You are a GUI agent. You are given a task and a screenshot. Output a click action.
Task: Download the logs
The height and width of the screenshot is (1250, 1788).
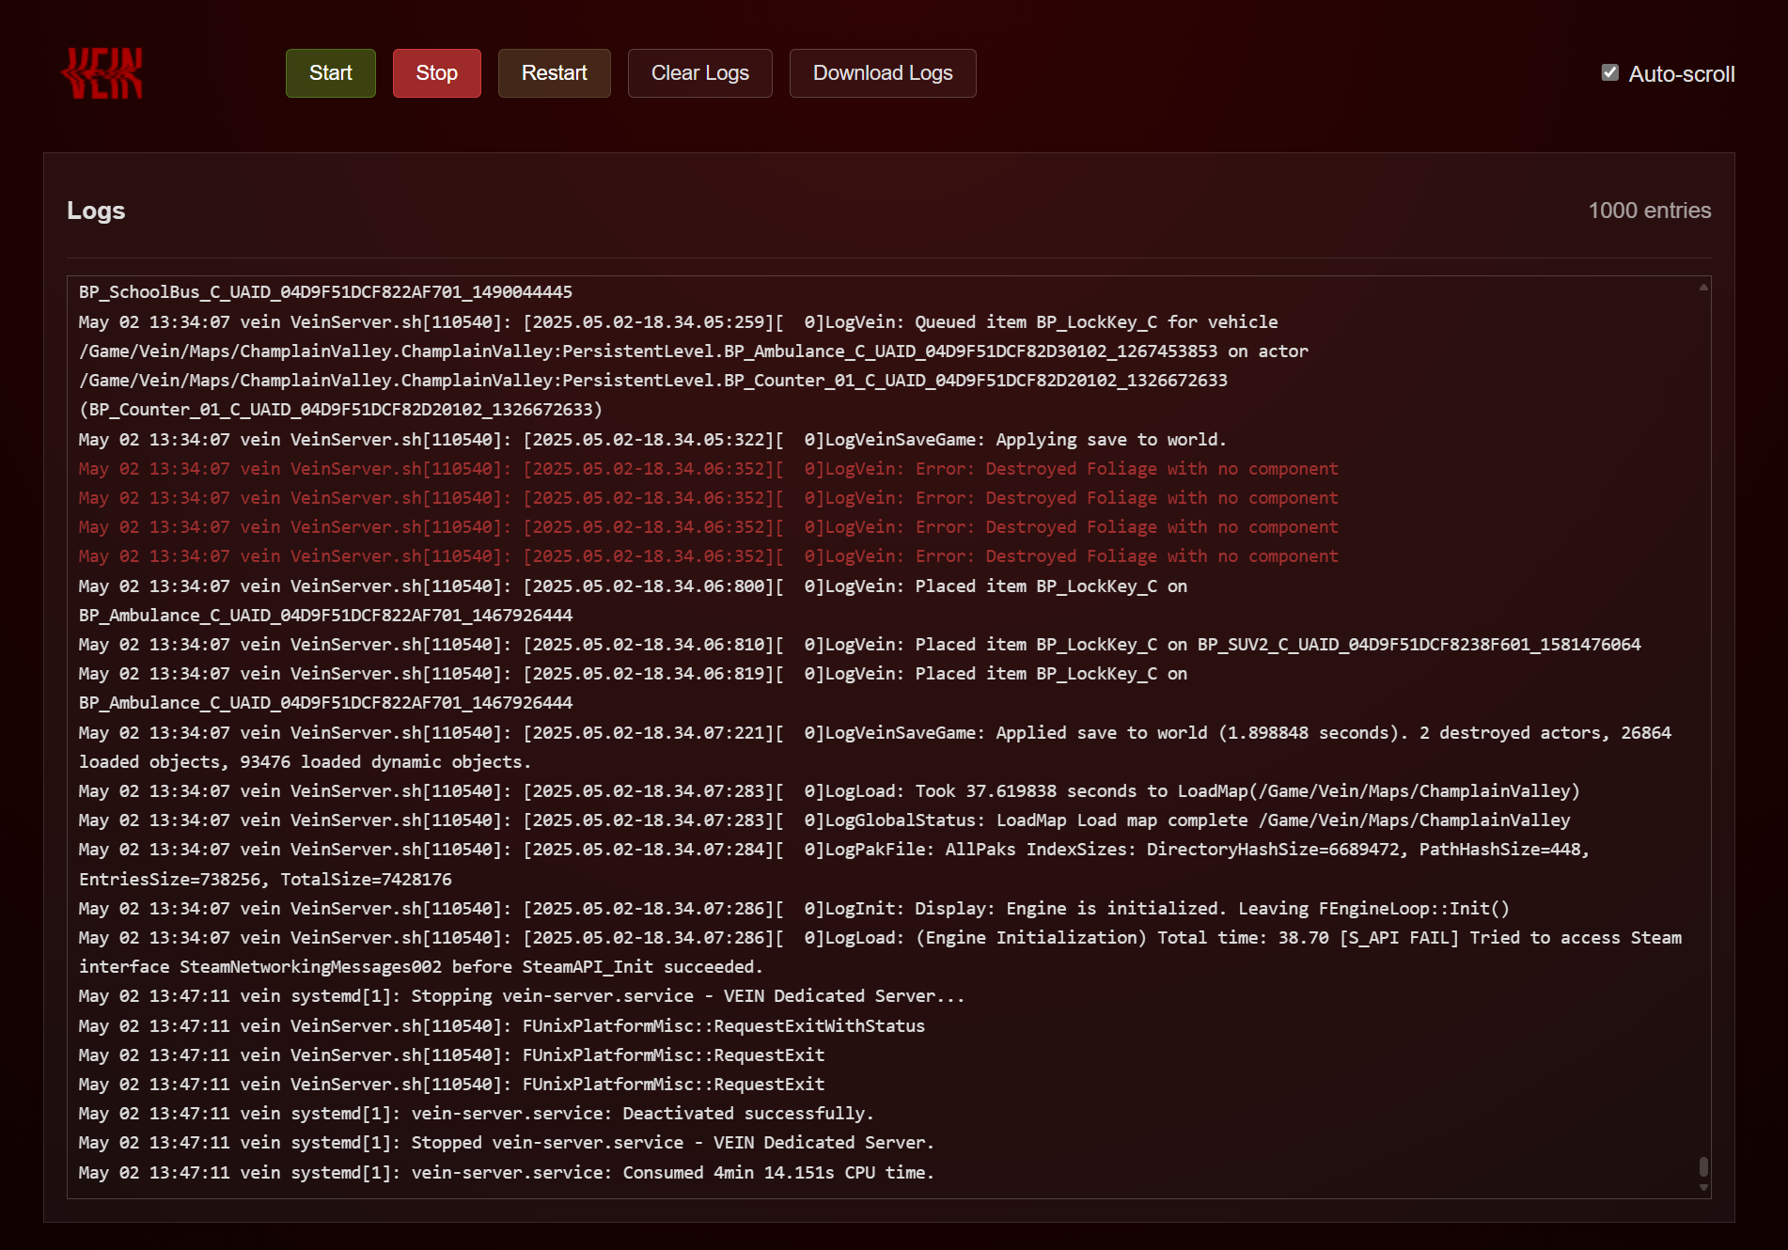coord(883,73)
